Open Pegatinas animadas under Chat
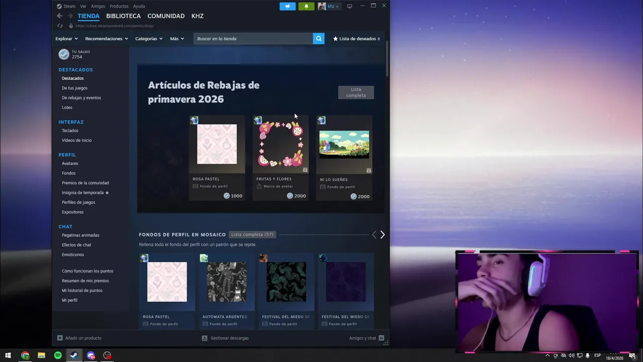643x362 pixels. point(80,235)
